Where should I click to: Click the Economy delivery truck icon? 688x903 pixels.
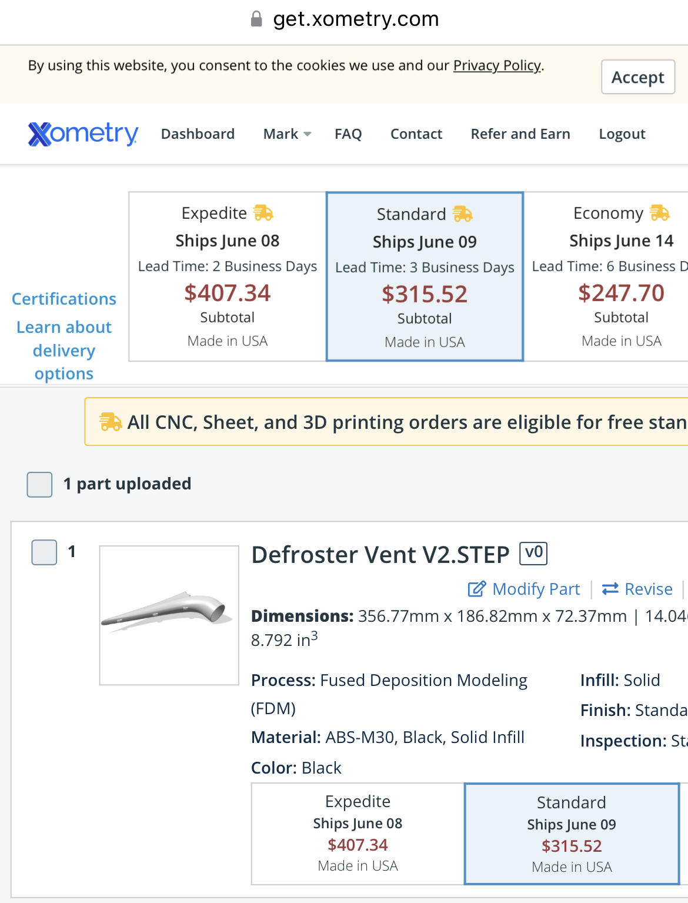[x=660, y=213]
